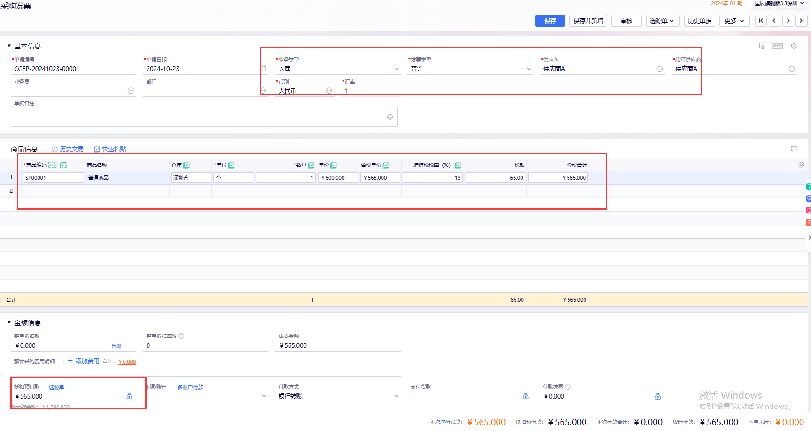Screen dimensions: 811x431
Task: Toggle the 单位 column checkbox
Action: tap(232, 165)
